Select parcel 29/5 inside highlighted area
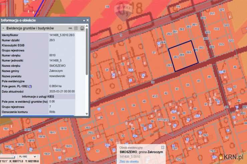This screenshot has height=164, width=247. tap(189, 52)
